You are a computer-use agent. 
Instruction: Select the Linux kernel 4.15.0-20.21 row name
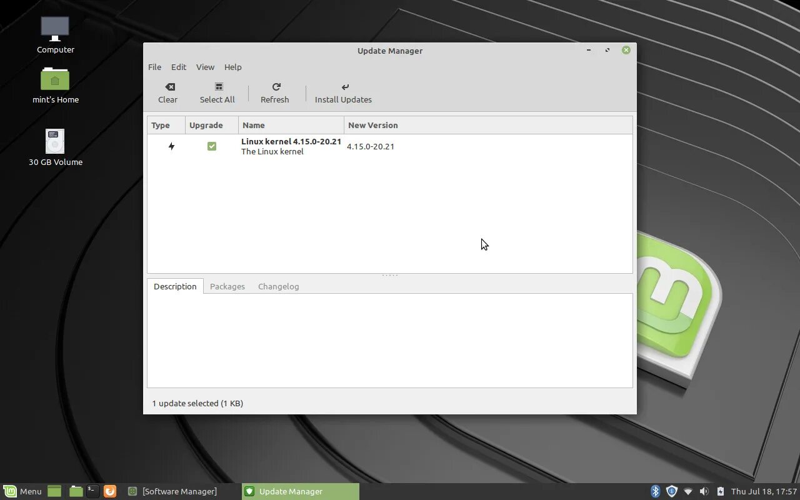point(291,142)
